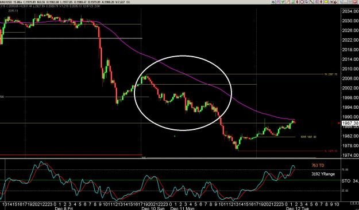Click the 2034.00 price axis label
This screenshot has height=210, width=359.
point(350,11)
